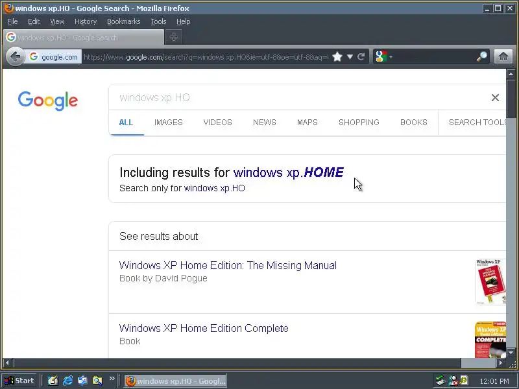The width and height of the screenshot is (519, 389).
Task: Switch to the VIDEOS tab
Action: (x=217, y=123)
